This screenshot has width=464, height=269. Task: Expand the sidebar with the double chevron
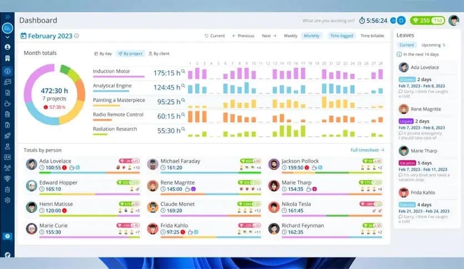[x=7, y=17]
